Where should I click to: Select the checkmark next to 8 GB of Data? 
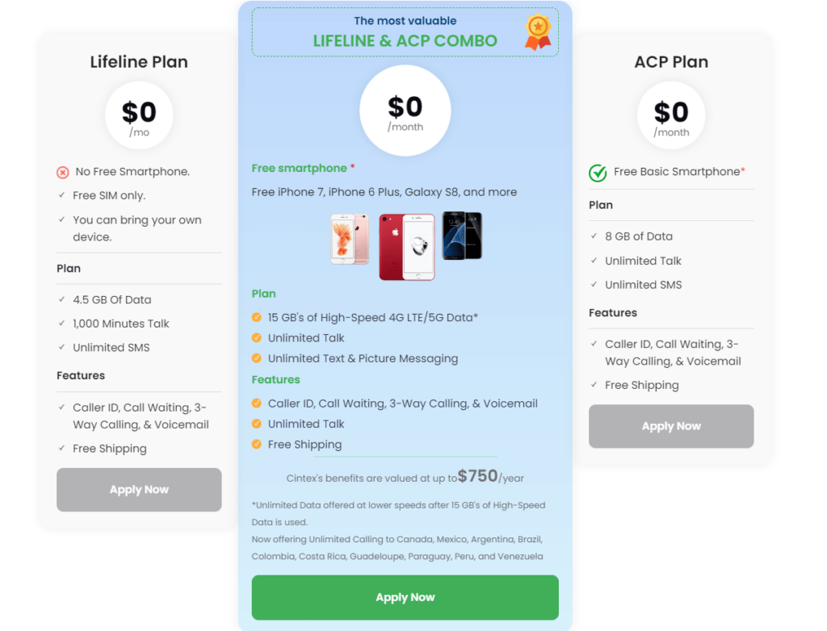point(594,236)
